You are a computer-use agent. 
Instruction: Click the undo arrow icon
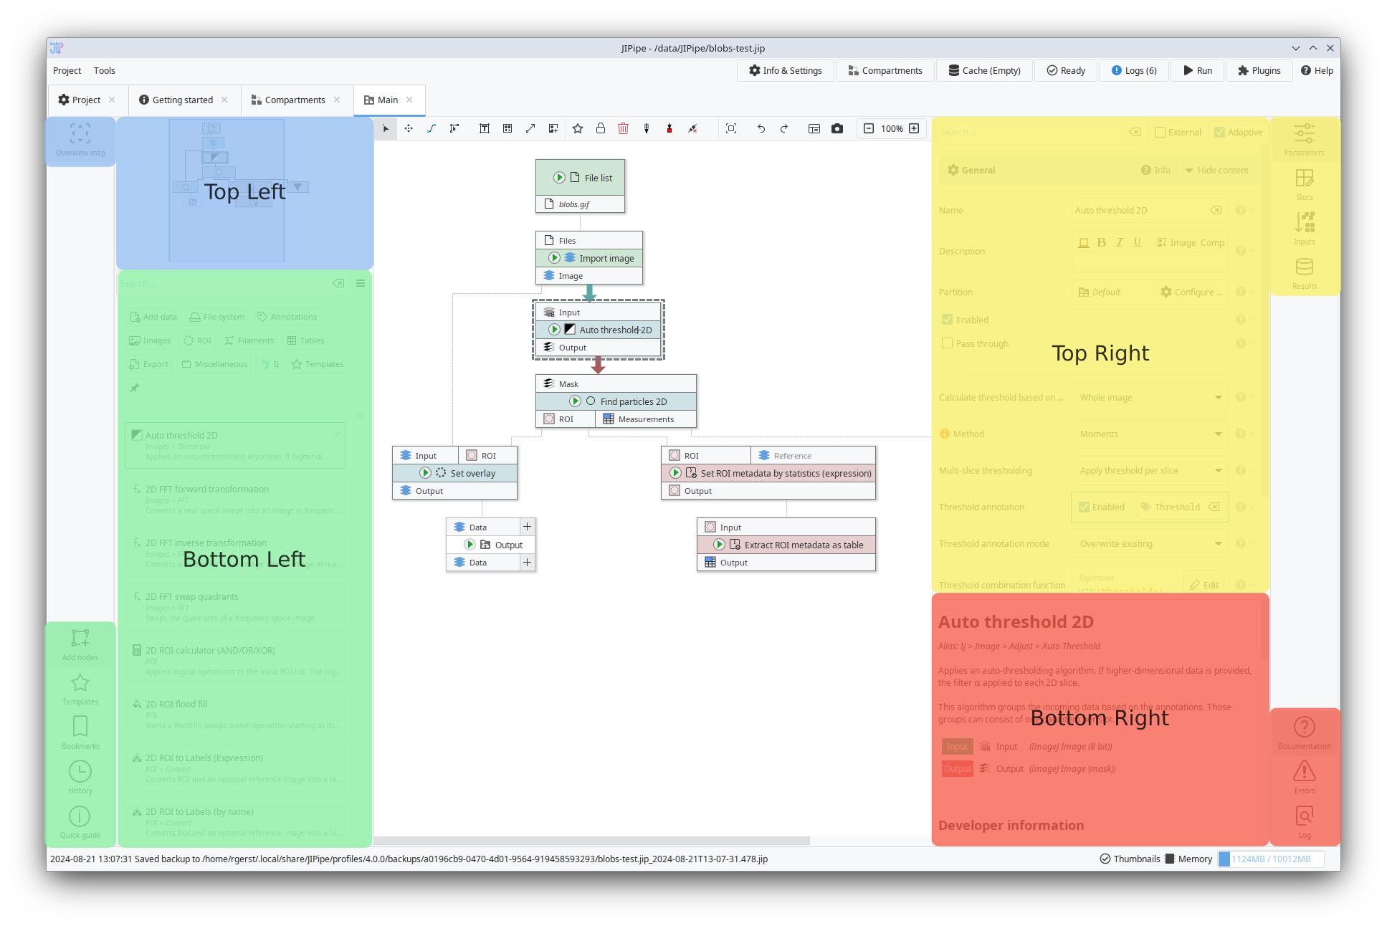[761, 128]
